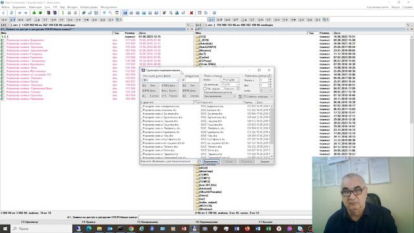Screen dimensions: 414x233
Task: Open the Инструменты menu
Action: pyautogui.click(x=109, y=7)
